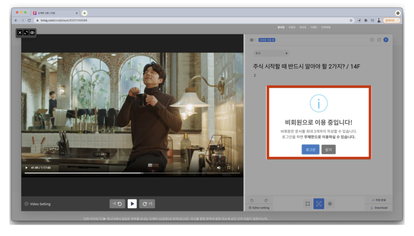Go back in the browser
The width and height of the screenshot is (414, 236).
click(x=16, y=20)
